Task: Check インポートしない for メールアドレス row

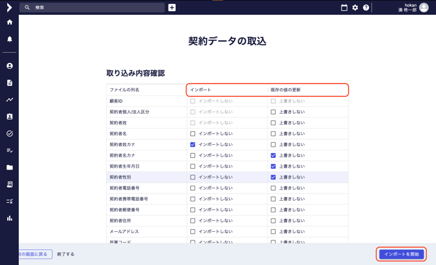Action: [193, 231]
